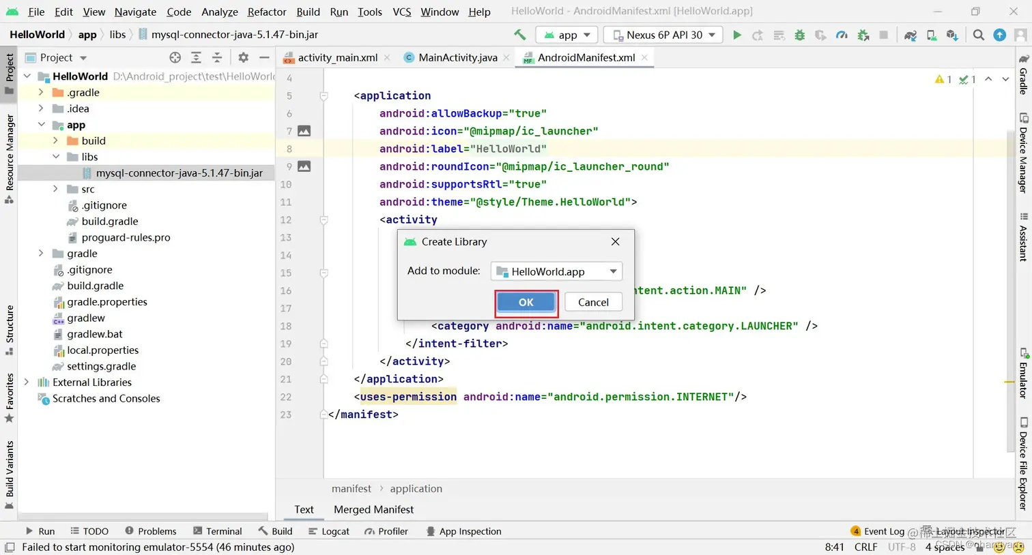Viewport: 1032px width, 555px height.
Task: Click the libs breadcrumb in navigation bar
Action: (x=117, y=35)
